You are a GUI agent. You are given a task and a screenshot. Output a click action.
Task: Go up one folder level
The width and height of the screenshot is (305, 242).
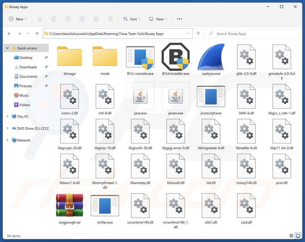pos(37,34)
